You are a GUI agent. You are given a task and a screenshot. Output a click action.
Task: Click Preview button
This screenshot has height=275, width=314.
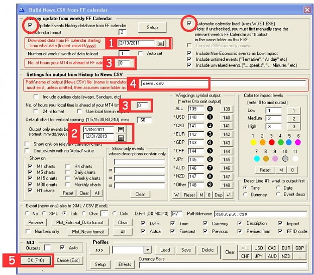(x=36, y=223)
